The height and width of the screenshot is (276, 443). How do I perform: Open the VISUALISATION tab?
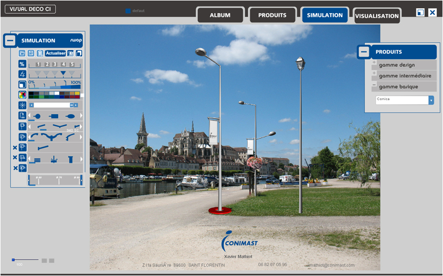(x=377, y=16)
